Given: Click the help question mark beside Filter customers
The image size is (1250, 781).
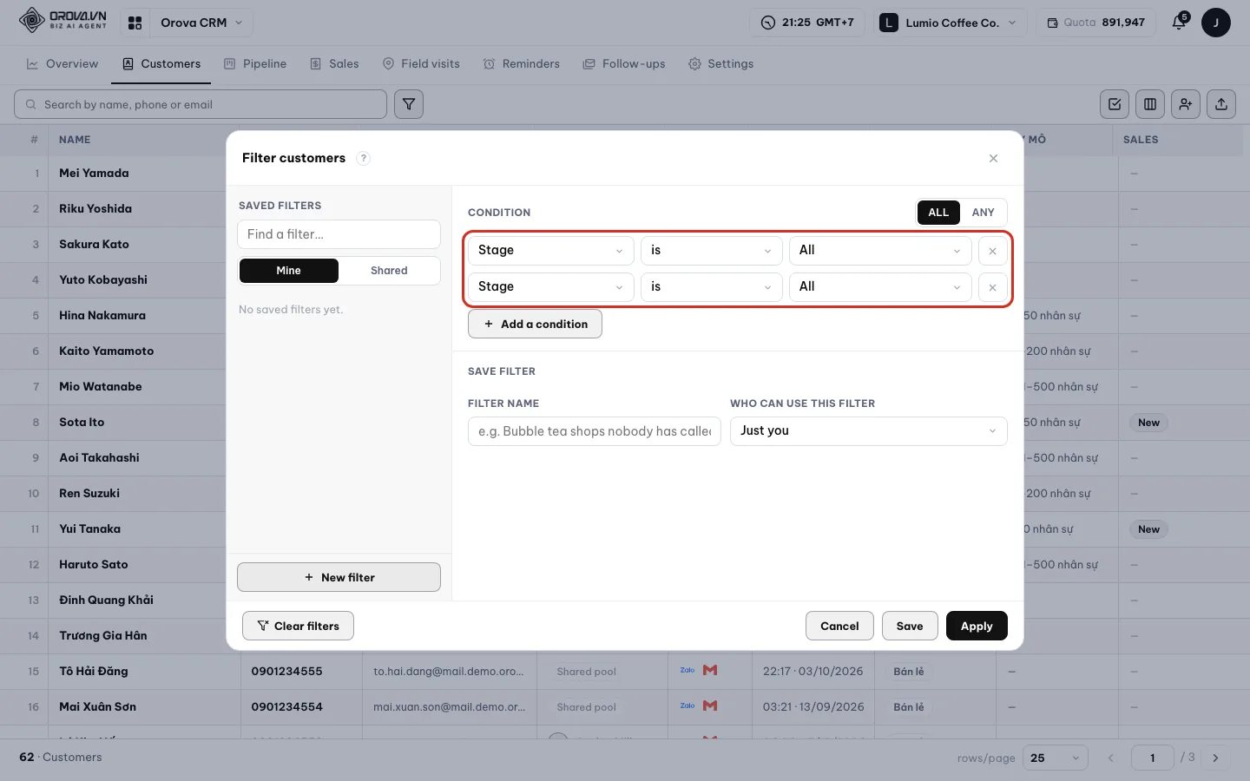Looking at the screenshot, I should click(364, 158).
